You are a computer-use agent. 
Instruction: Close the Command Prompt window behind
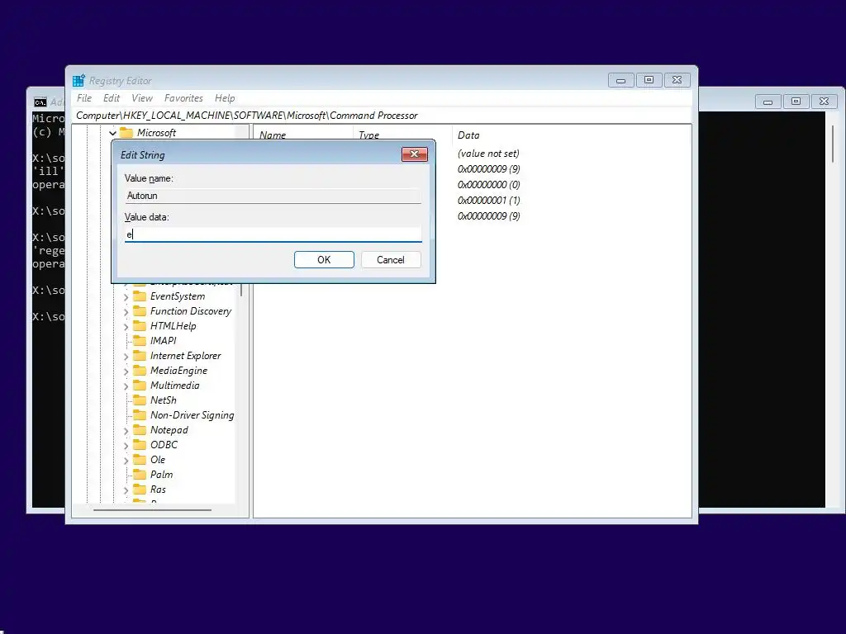tap(824, 102)
